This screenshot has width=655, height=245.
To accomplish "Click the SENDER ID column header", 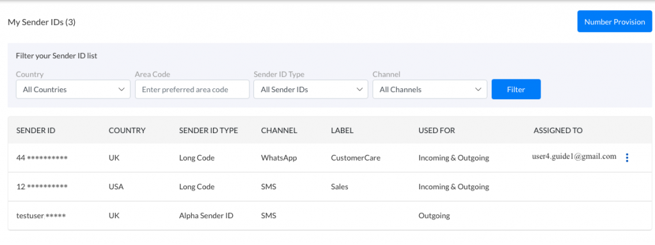I will pyautogui.click(x=36, y=130).
